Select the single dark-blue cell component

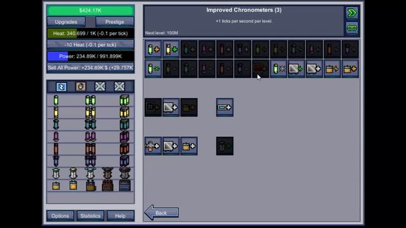[x=56, y=161]
